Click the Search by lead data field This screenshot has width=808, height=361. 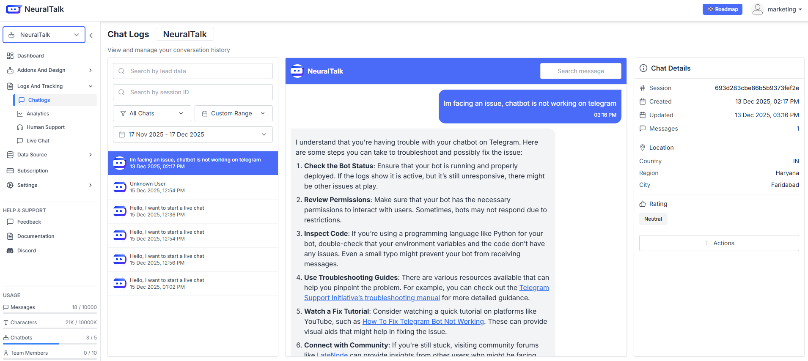[193, 71]
